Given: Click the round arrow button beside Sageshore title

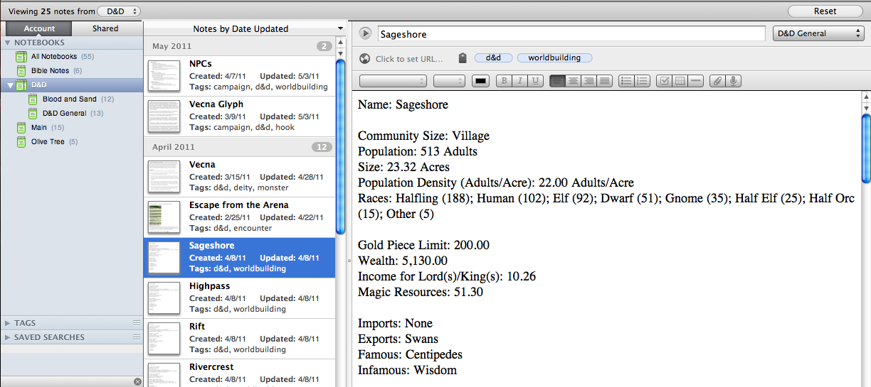Looking at the screenshot, I should pyautogui.click(x=366, y=33).
